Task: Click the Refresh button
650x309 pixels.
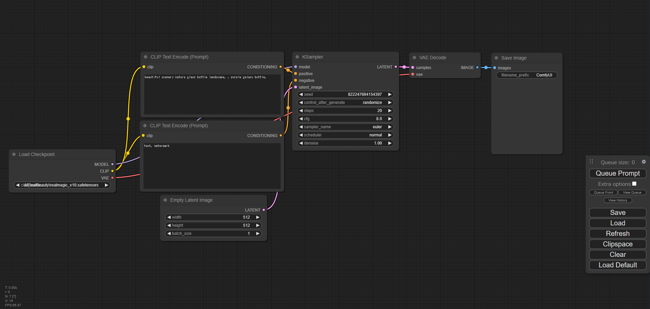Action: click(x=617, y=234)
